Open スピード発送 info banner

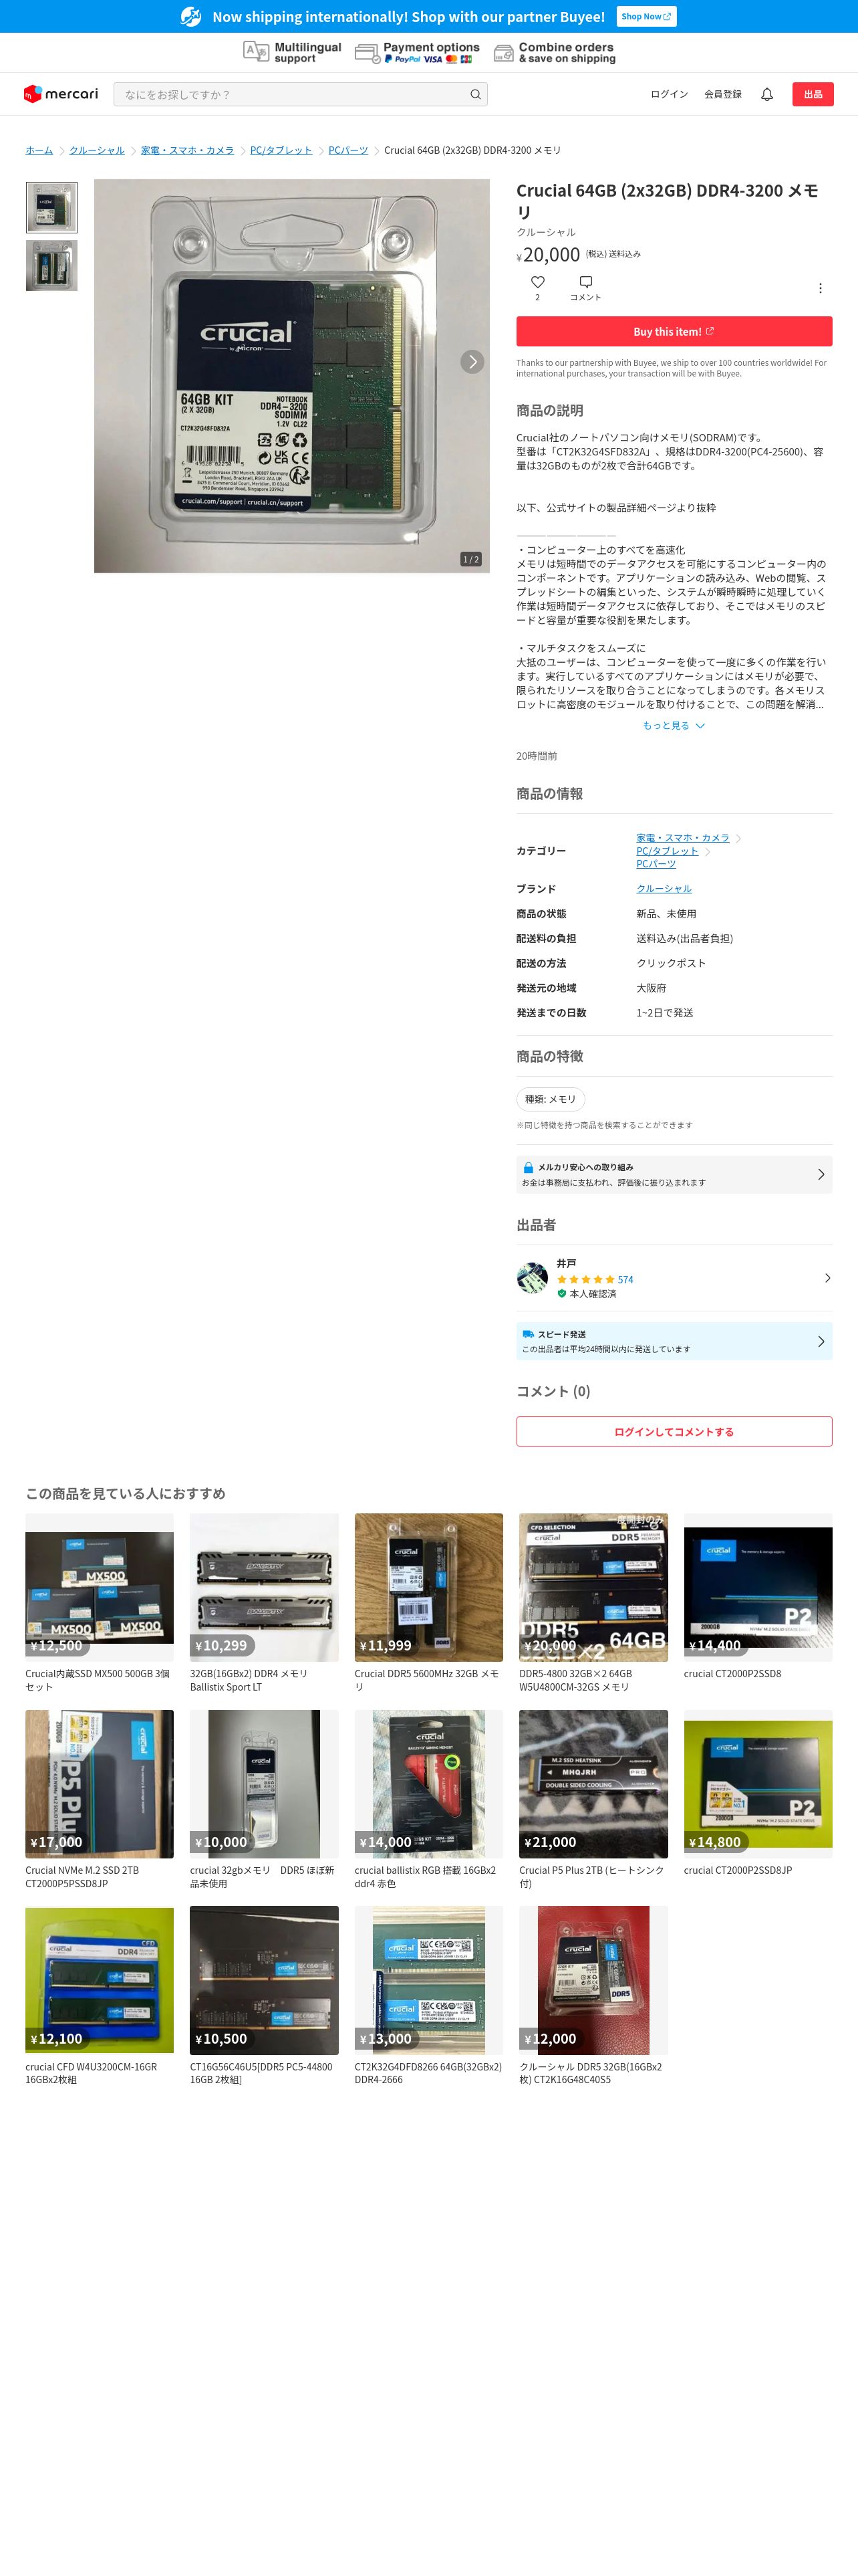point(673,1341)
